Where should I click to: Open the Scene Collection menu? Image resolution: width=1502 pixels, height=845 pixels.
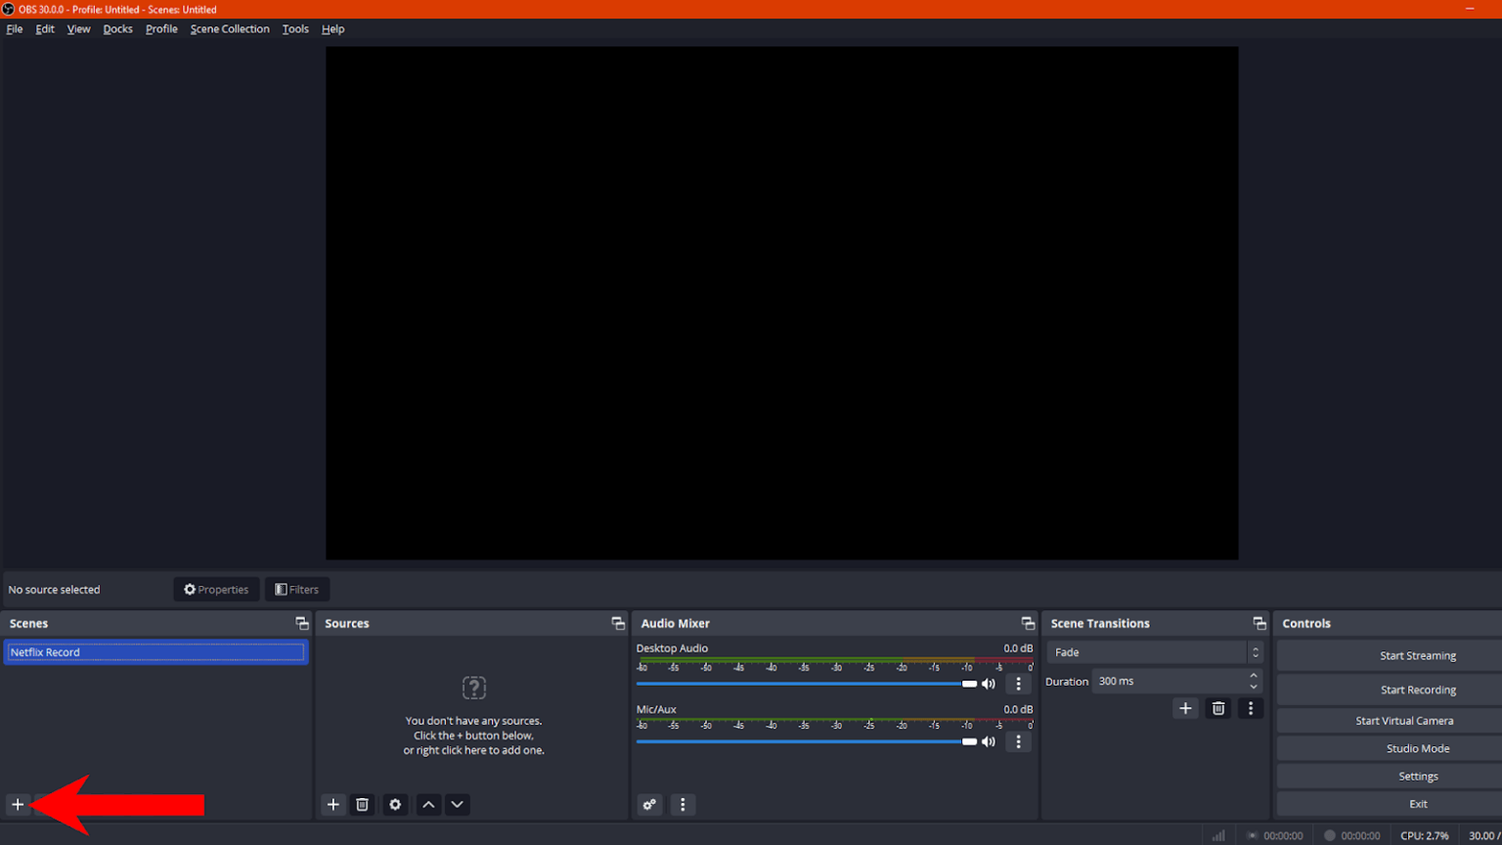point(230,29)
